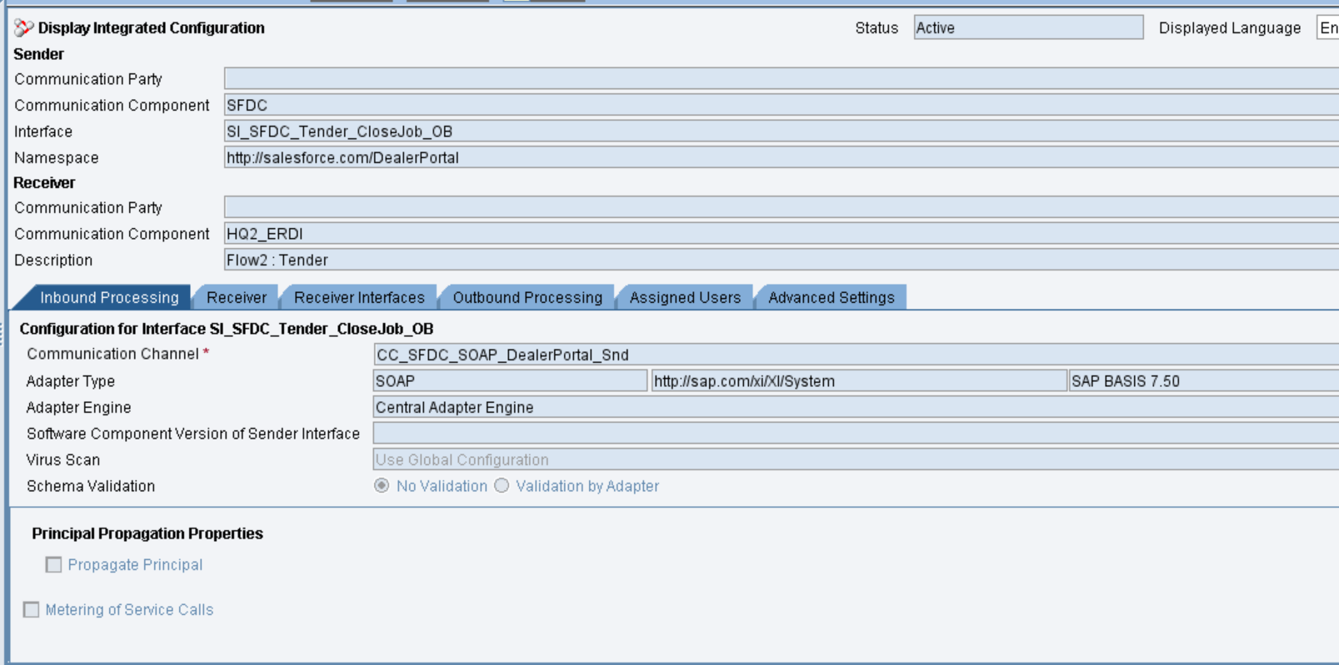
Task: Open the Advanced Settings tab
Action: (831, 298)
